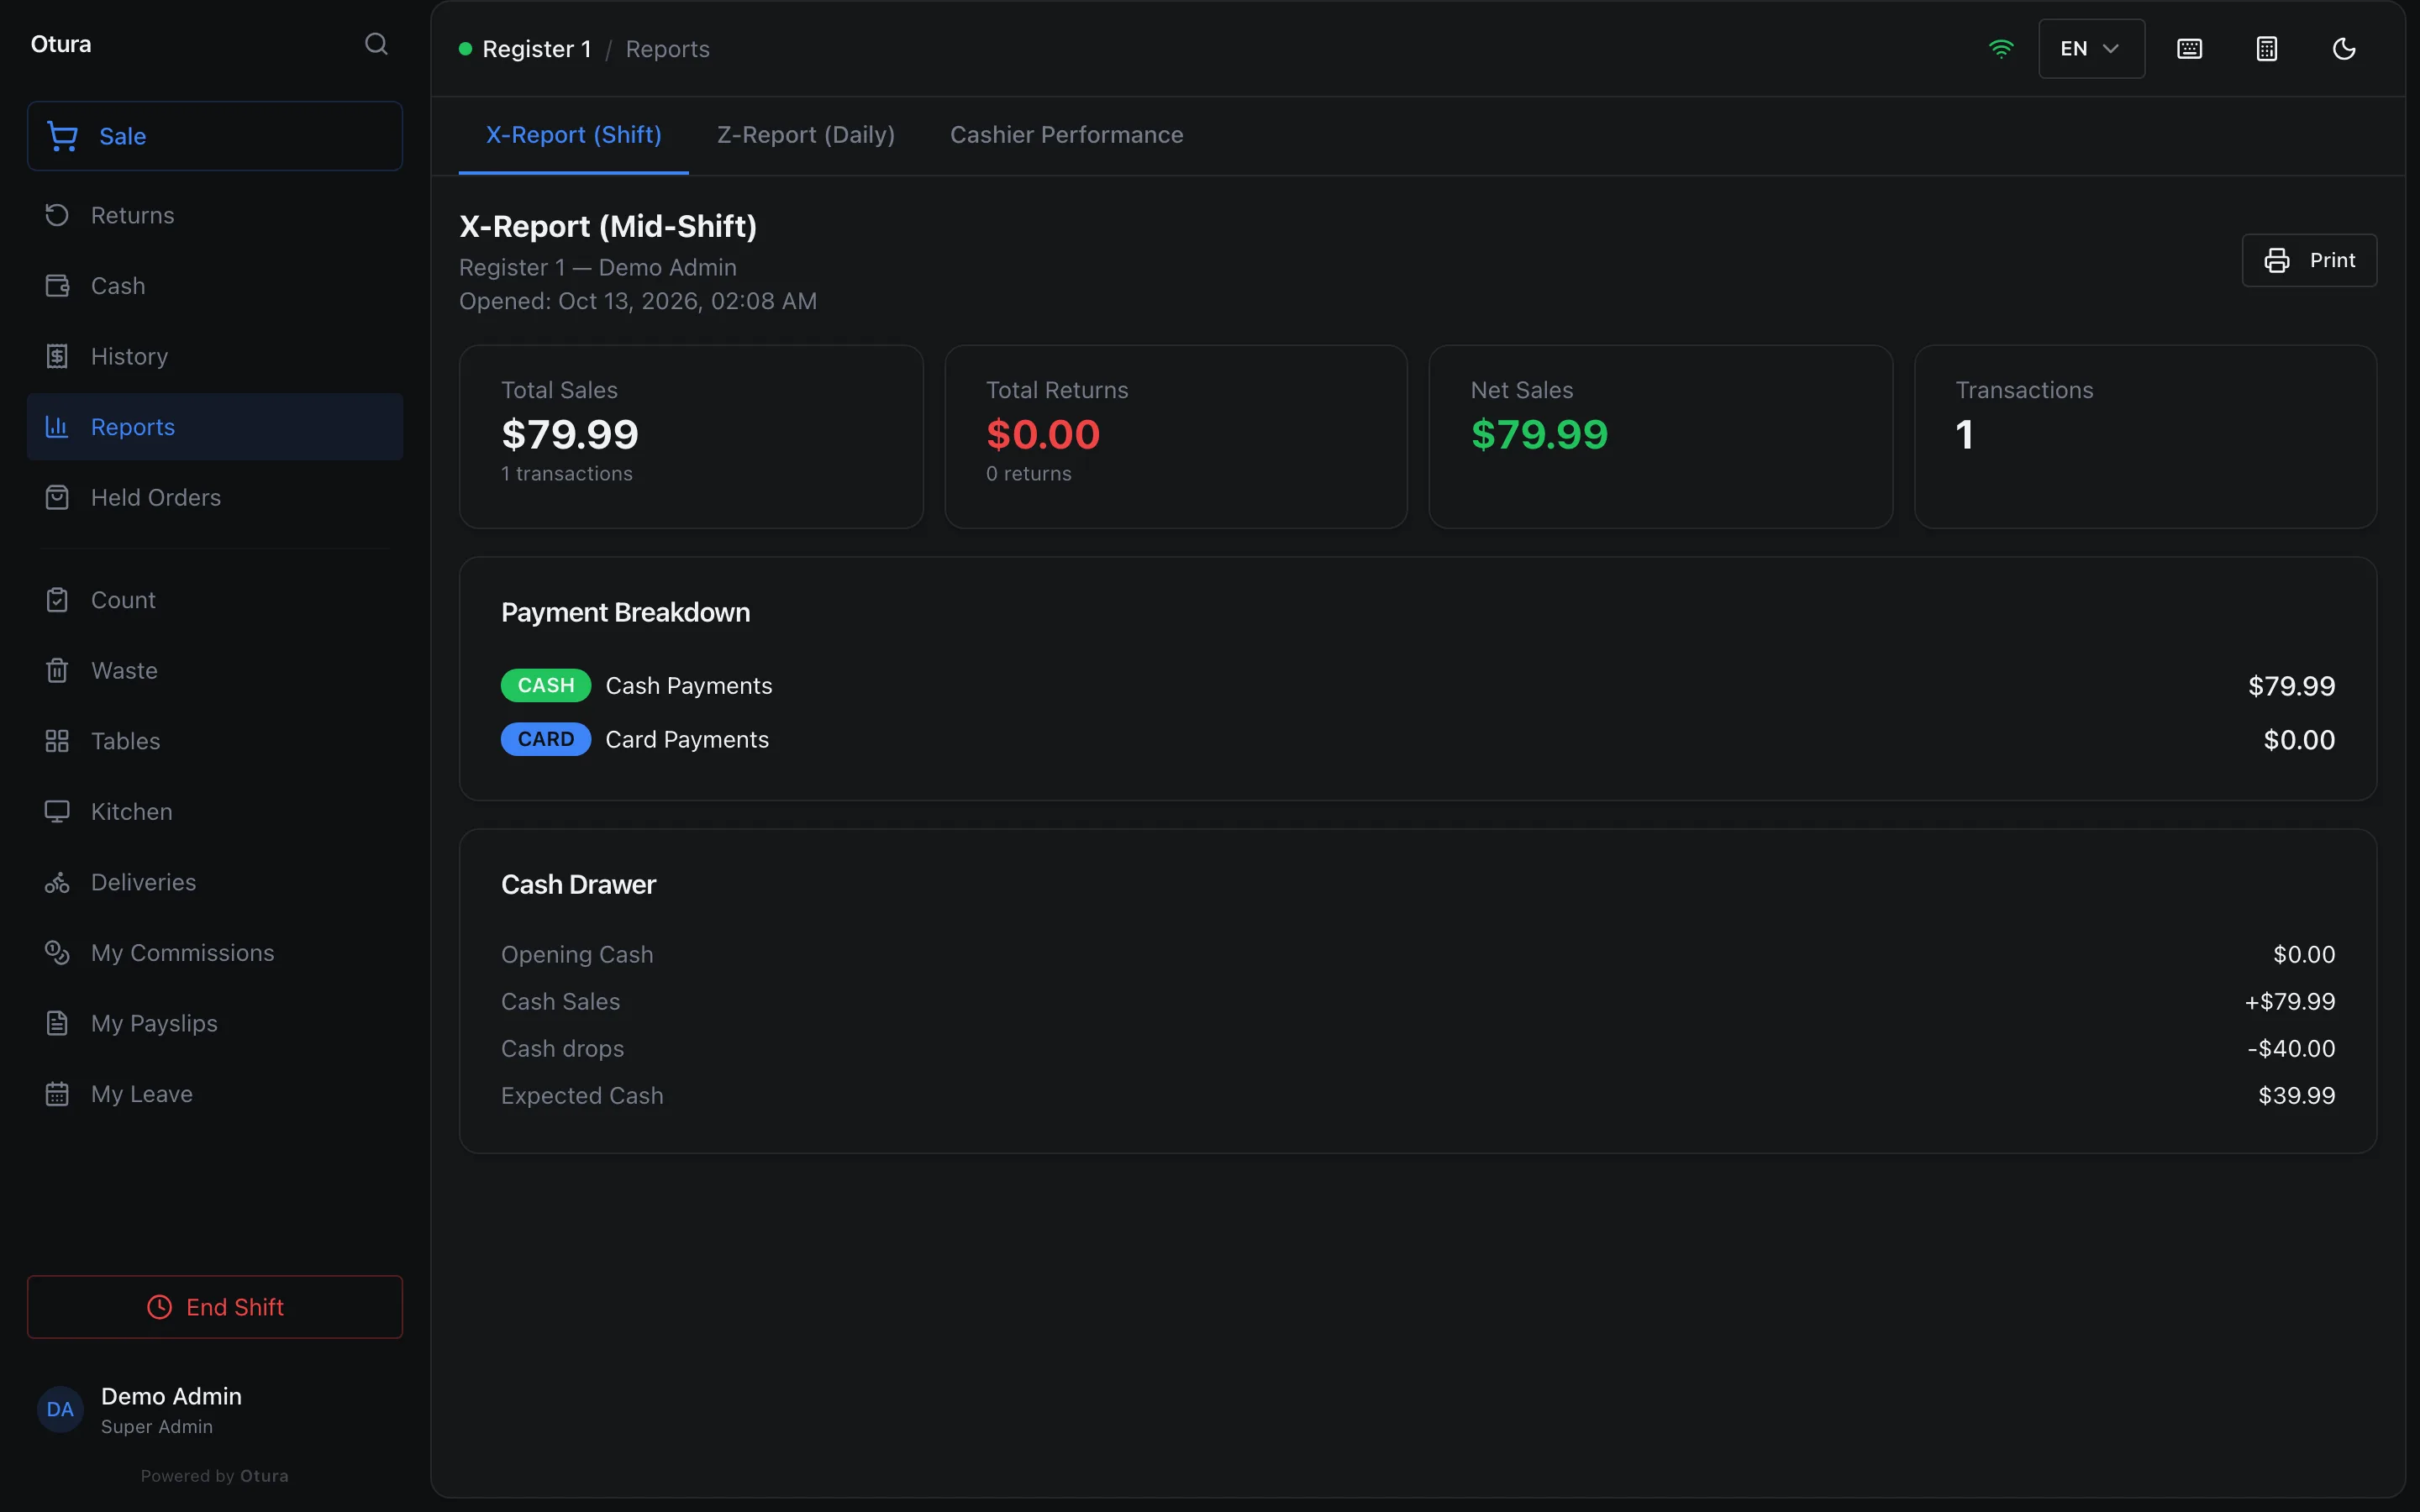This screenshot has width=2420, height=1512.
Task: Click the Kitchen monitor icon
Action: [57, 811]
